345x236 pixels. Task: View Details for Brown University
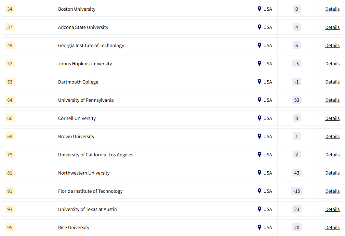332,137
